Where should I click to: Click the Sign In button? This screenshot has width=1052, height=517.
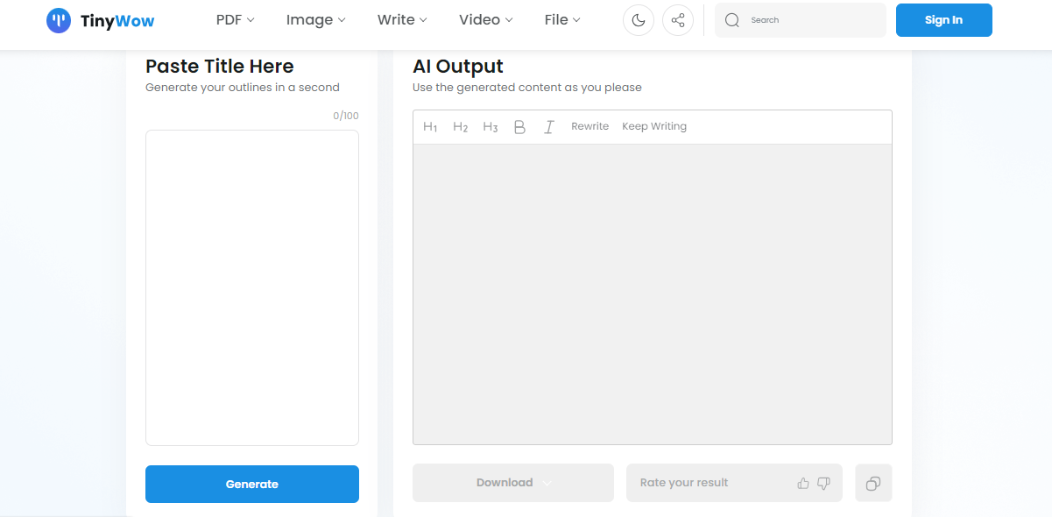(x=943, y=20)
